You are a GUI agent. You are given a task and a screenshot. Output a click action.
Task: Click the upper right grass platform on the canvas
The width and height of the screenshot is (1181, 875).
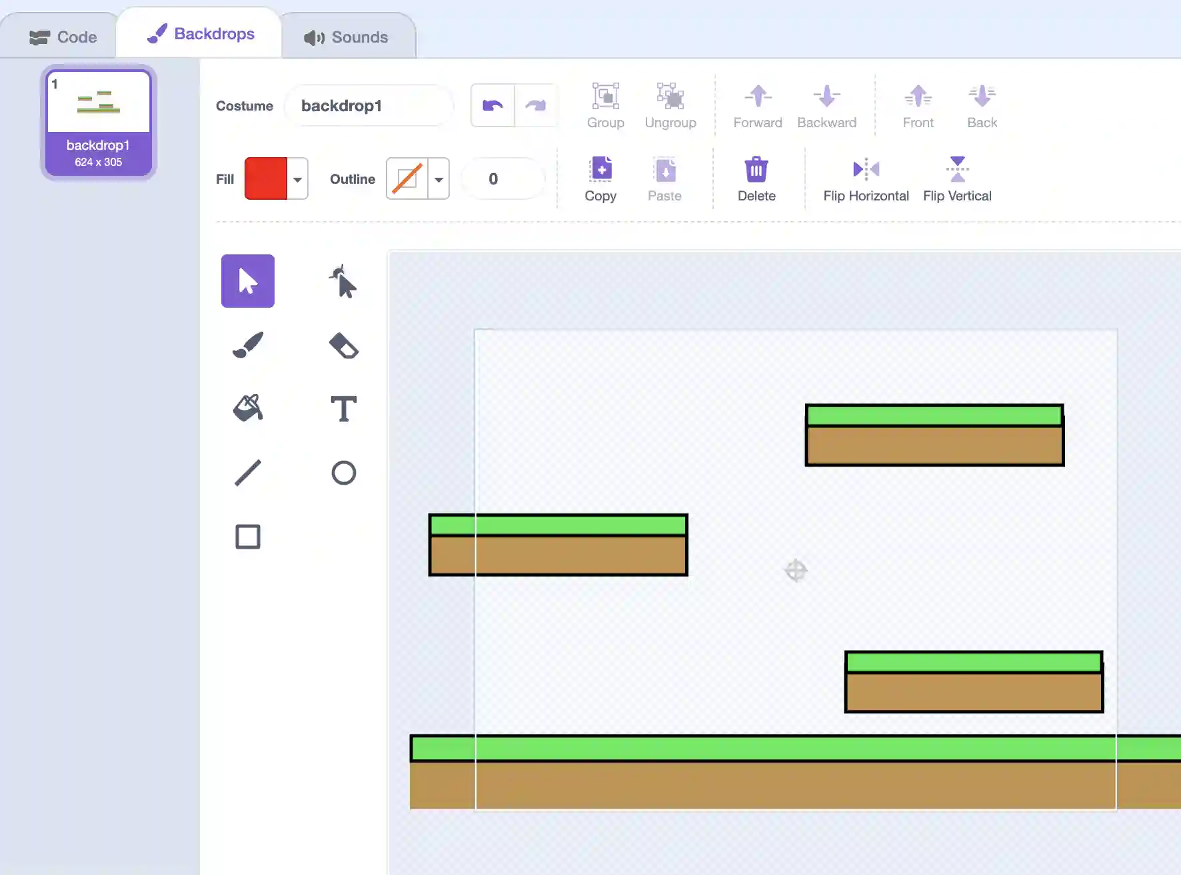coord(934,435)
